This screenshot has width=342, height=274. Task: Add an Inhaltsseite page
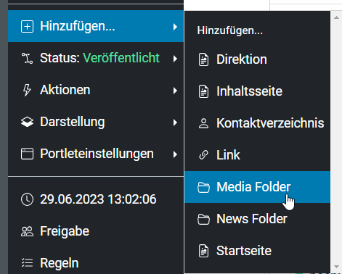[x=257, y=91]
